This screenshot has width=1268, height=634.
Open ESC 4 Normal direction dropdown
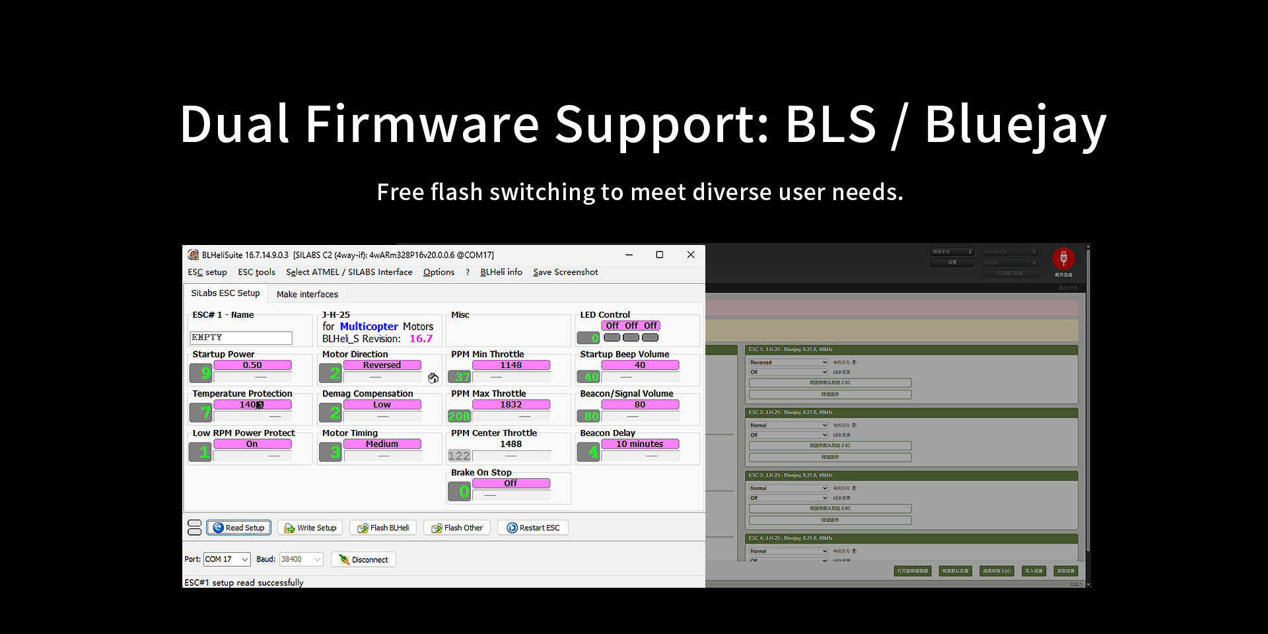(x=788, y=551)
